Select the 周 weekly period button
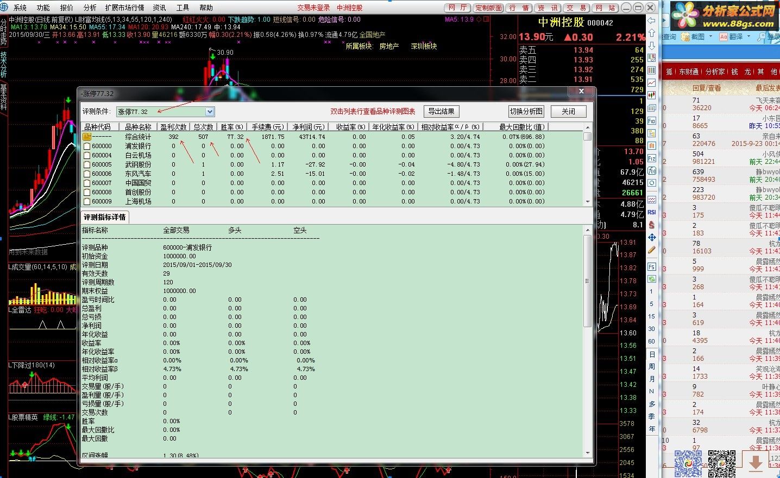Image resolution: width=780 pixels, height=478 pixels. coord(651,367)
